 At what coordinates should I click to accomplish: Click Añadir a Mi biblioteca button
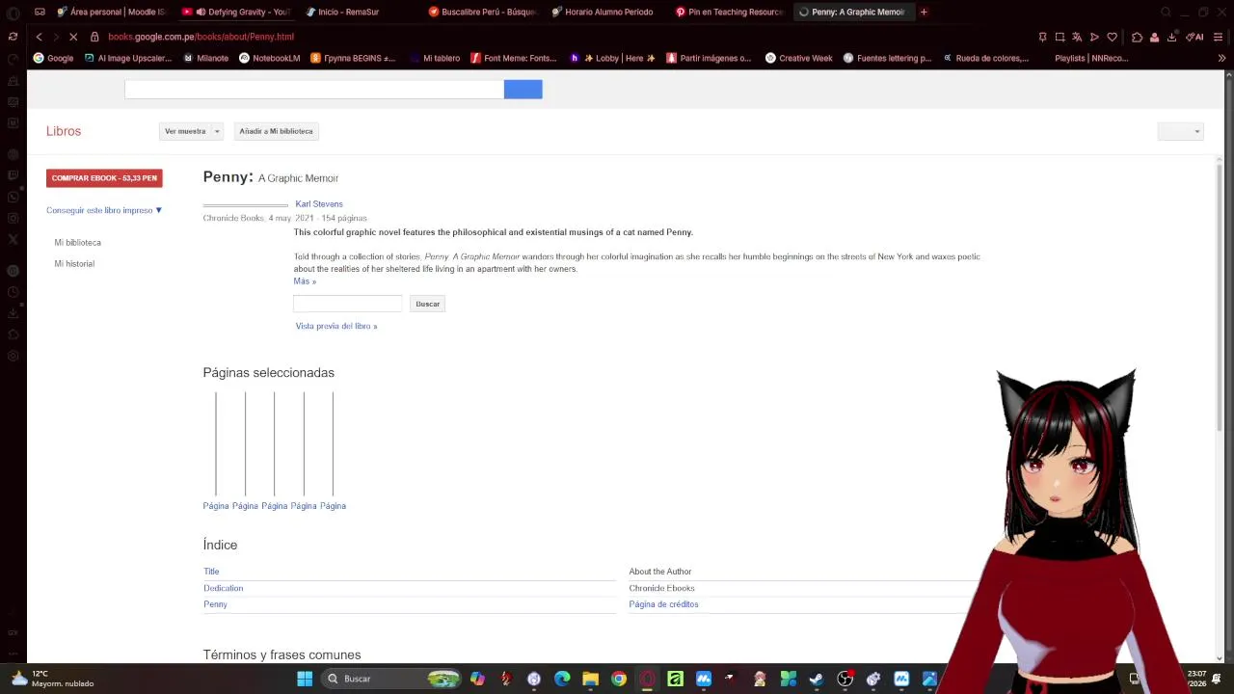coord(276,131)
